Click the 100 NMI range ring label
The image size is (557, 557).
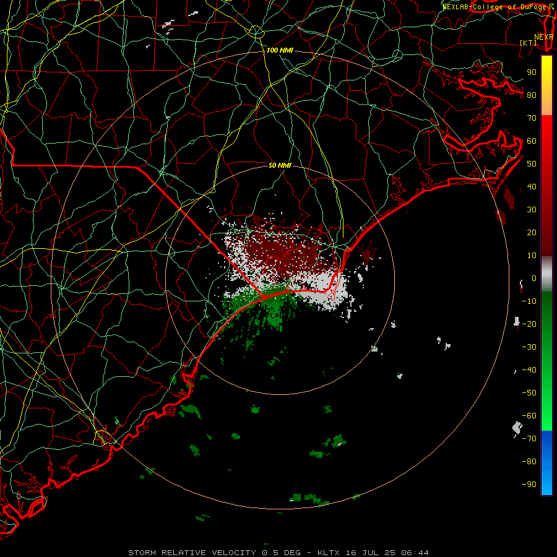click(280, 50)
